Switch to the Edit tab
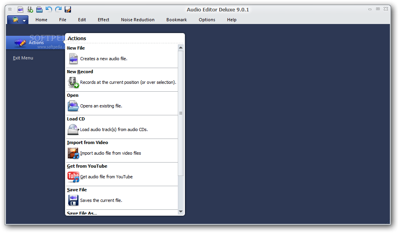Image resolution: width=399 pixels, height=233 pixels. click(82, 20)
